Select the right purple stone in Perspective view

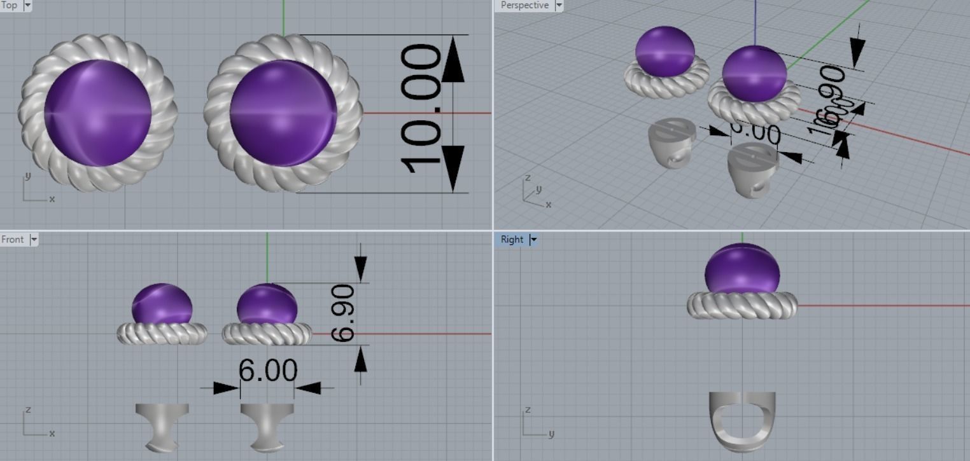(x=754, y=73)
